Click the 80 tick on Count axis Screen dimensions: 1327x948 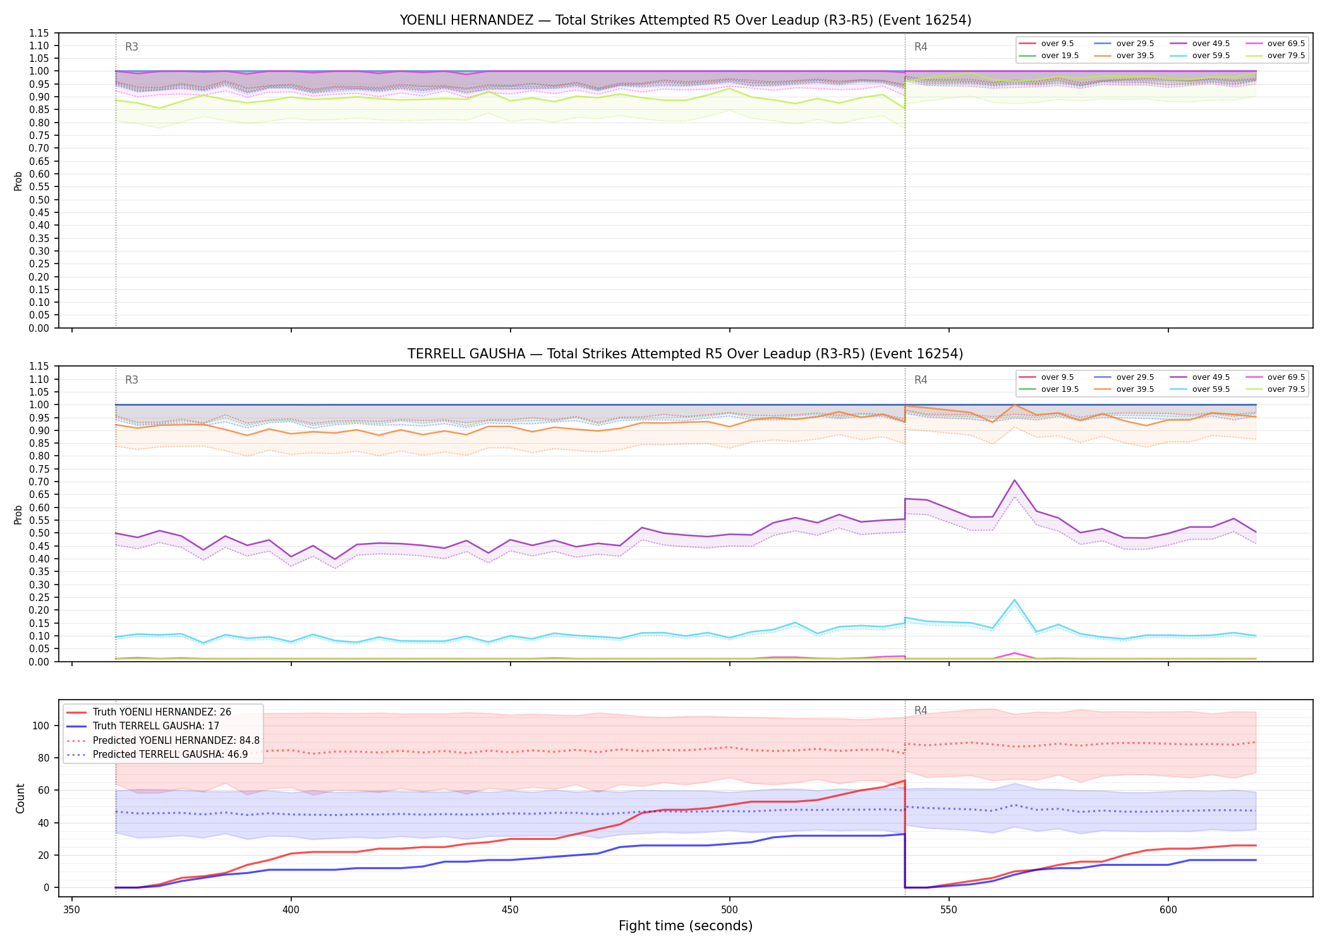44,758
